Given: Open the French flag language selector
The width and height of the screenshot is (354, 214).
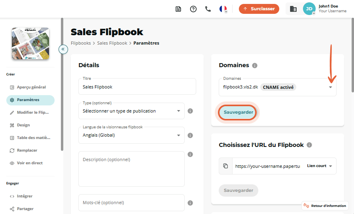Looking at the screenshot, I should [x=223, y=9].
